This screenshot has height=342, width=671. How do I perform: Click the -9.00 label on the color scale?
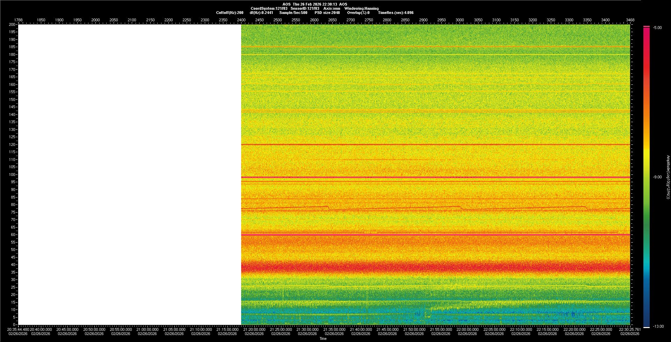657,177
